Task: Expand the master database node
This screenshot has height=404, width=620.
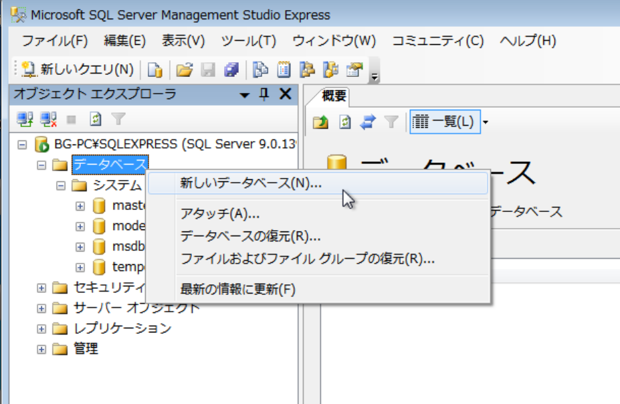Action: [80, 207]
